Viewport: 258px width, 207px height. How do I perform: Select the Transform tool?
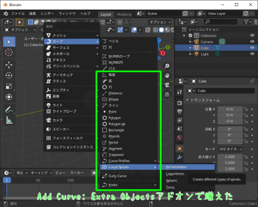tap(9, 97)
